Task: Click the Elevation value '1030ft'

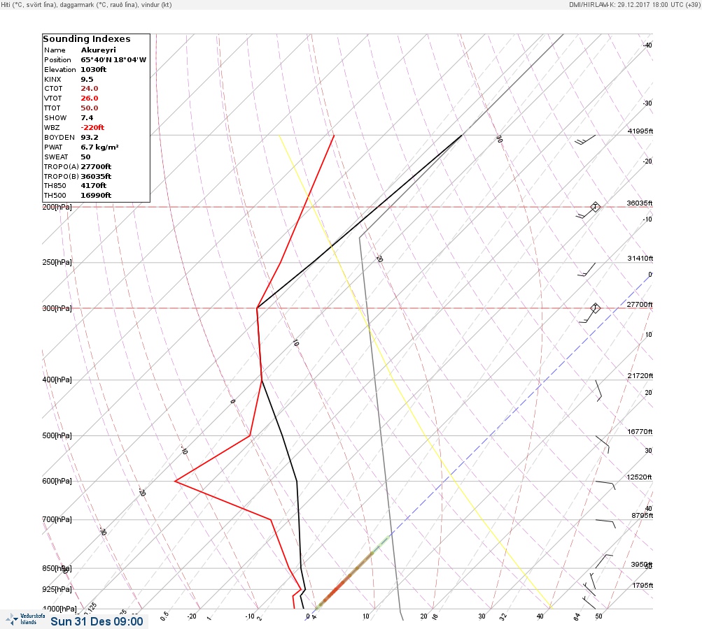Action: [x=94, y=70]
